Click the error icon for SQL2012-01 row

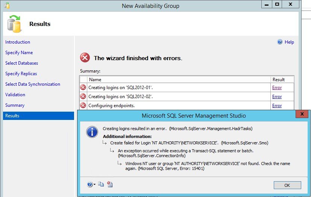(x=83, y=88)
